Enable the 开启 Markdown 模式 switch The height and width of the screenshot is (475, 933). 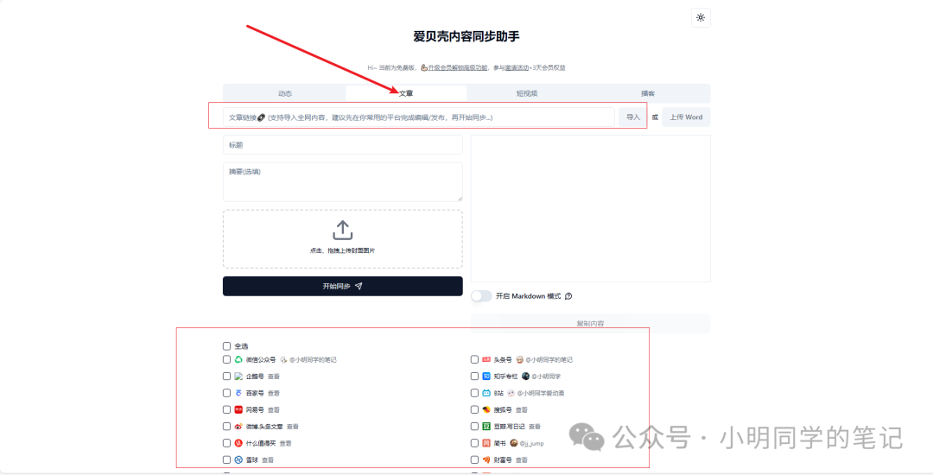[481, 296]
